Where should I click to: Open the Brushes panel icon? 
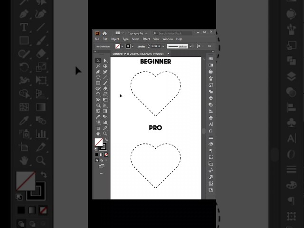click(211, 78)
